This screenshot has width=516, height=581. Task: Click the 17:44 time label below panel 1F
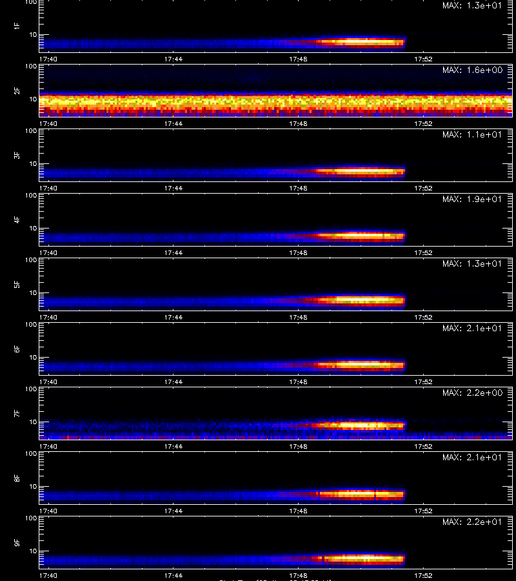[x=174, y=59]
